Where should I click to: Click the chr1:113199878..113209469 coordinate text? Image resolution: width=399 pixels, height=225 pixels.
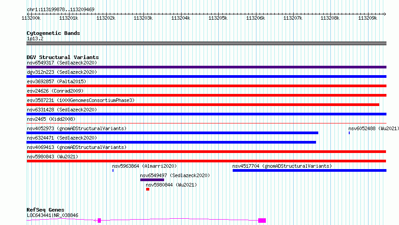tap(61, 9)
